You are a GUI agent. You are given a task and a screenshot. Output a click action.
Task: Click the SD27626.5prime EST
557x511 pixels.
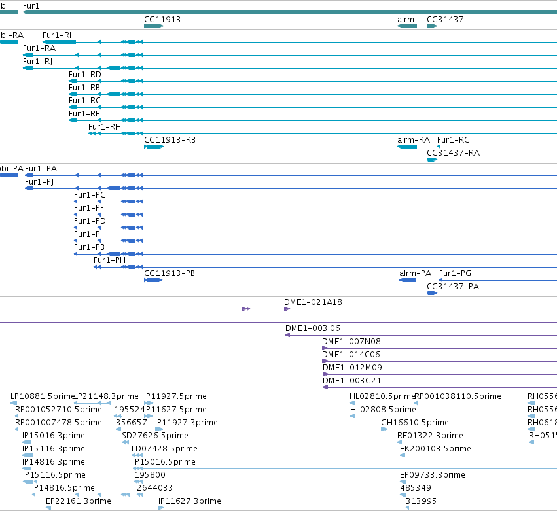pos(126,442)
